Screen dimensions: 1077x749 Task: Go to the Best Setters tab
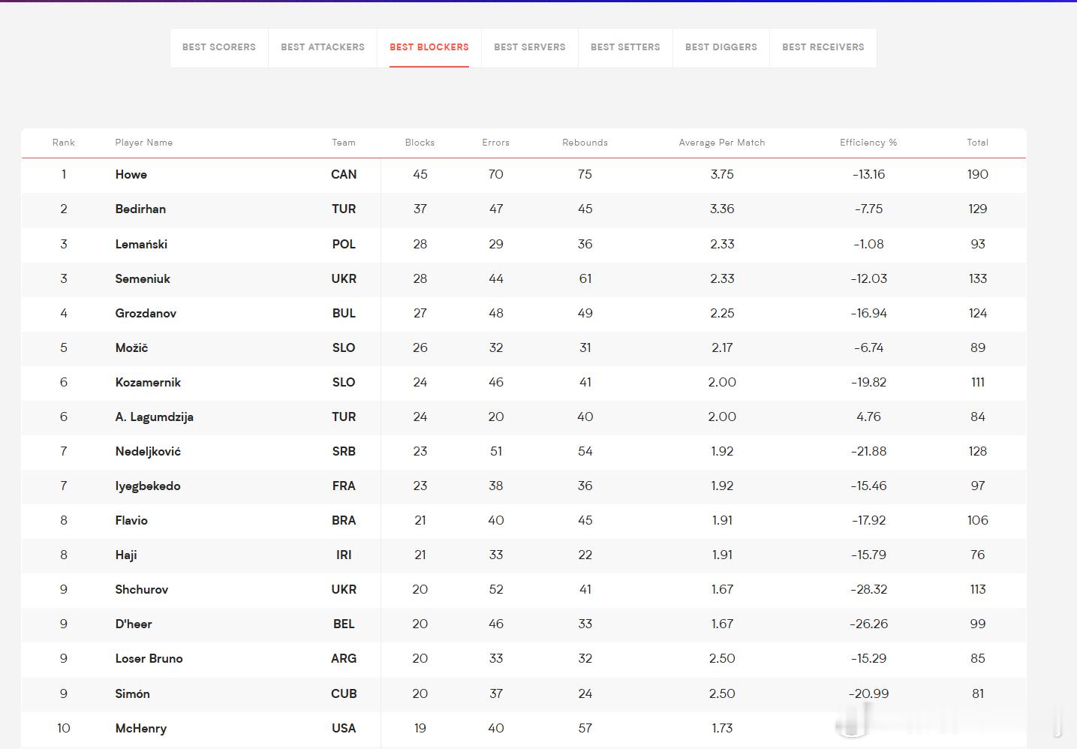[625, 47]
